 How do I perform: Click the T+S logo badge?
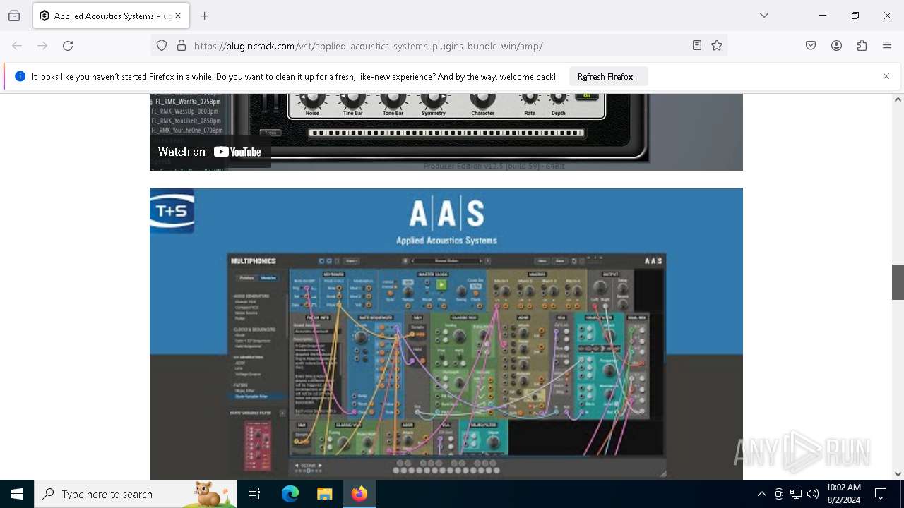(172, 211)
